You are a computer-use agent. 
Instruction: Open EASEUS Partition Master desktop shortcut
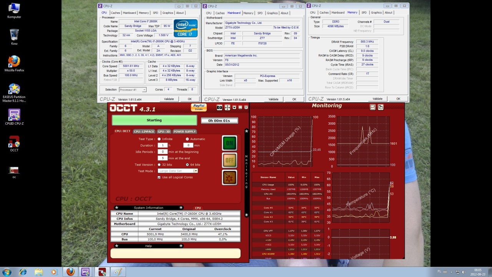pyautogui.click(x=14, y=93)
